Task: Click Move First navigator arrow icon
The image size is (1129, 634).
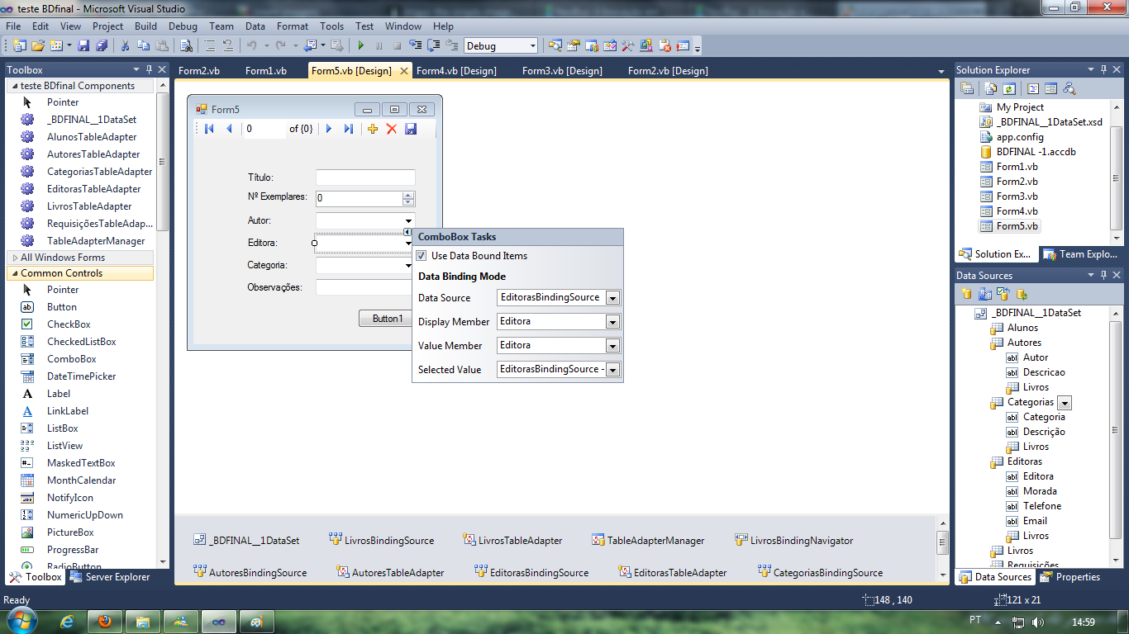Action: tap(209, 129)
